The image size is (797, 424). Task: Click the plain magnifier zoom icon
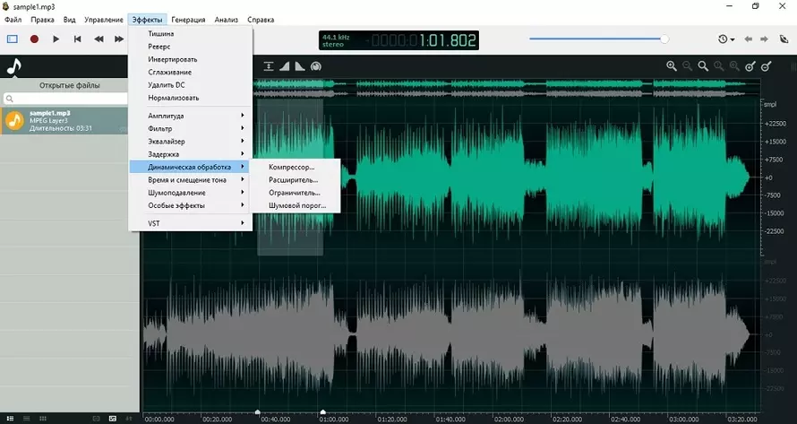coord(703,66)
